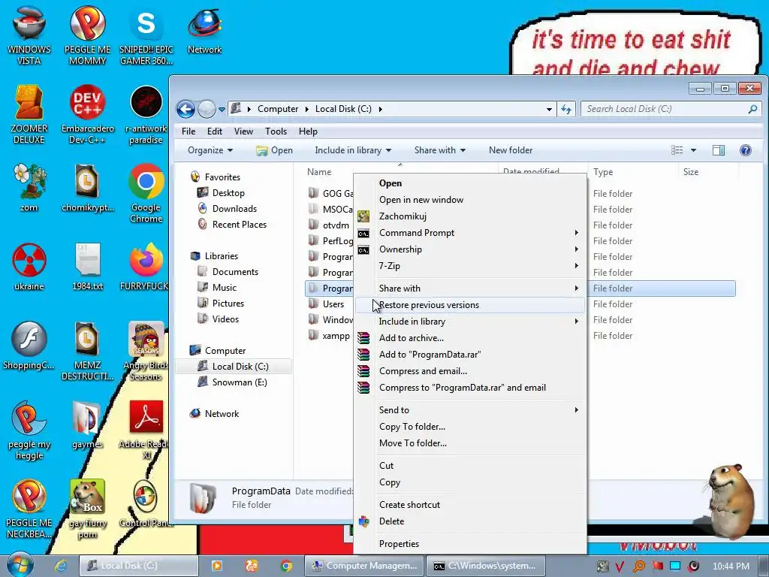Screen dimensions: 769x577
Task: Open the Share with toolbar dropdown
Action: 439,150
